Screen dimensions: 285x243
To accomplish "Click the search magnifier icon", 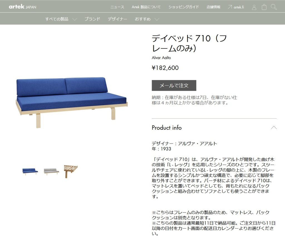I will pos(274,7).
